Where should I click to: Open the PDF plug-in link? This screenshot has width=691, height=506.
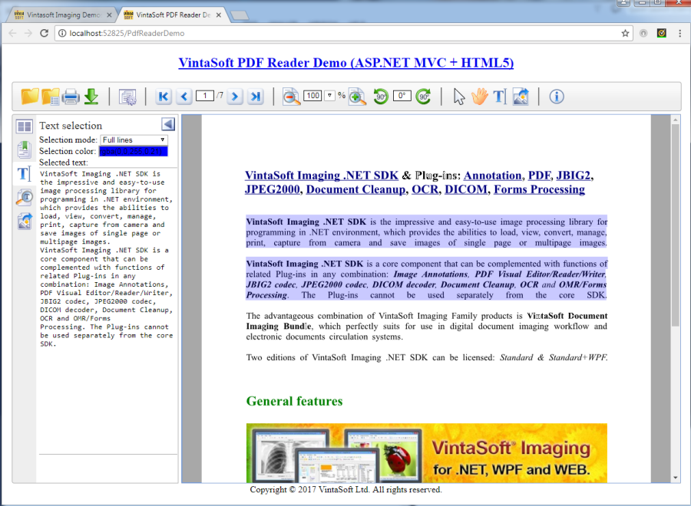(540, 176)
